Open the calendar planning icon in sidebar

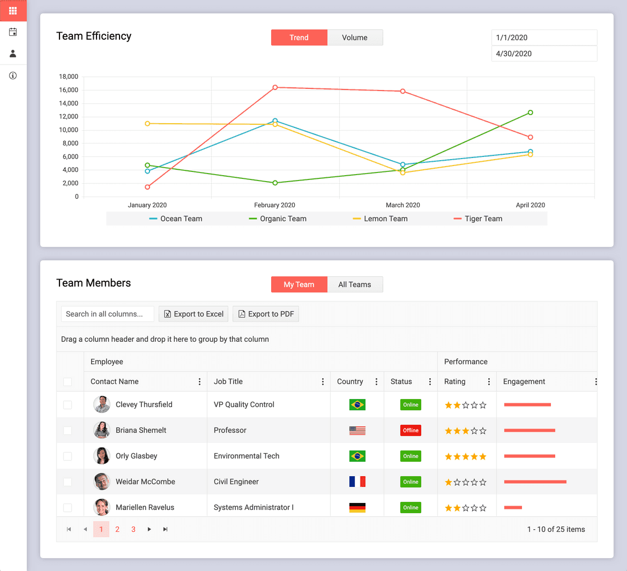coord(13,32)
